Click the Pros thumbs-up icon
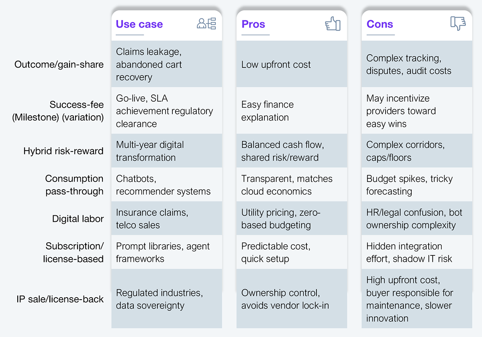Viewport: 482px width, 337px height. coord(333,24)
